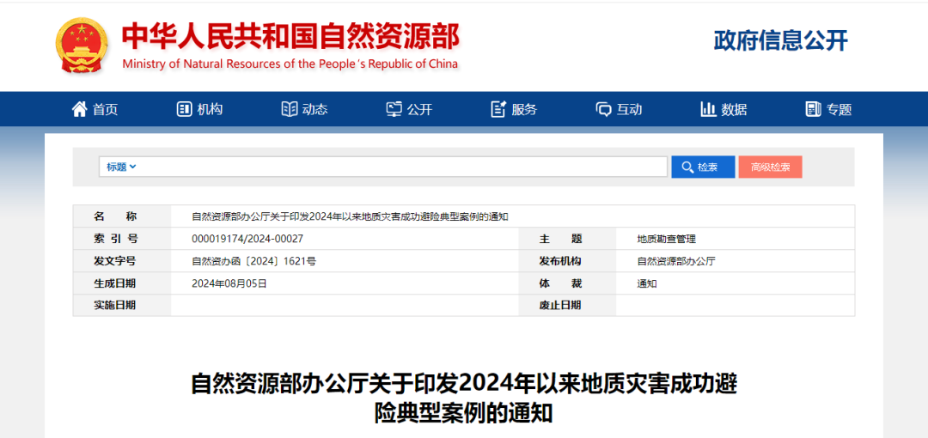Select the date 2024年08月05日
Viewport: 928px width, 438px height.
tap(229, 283)
